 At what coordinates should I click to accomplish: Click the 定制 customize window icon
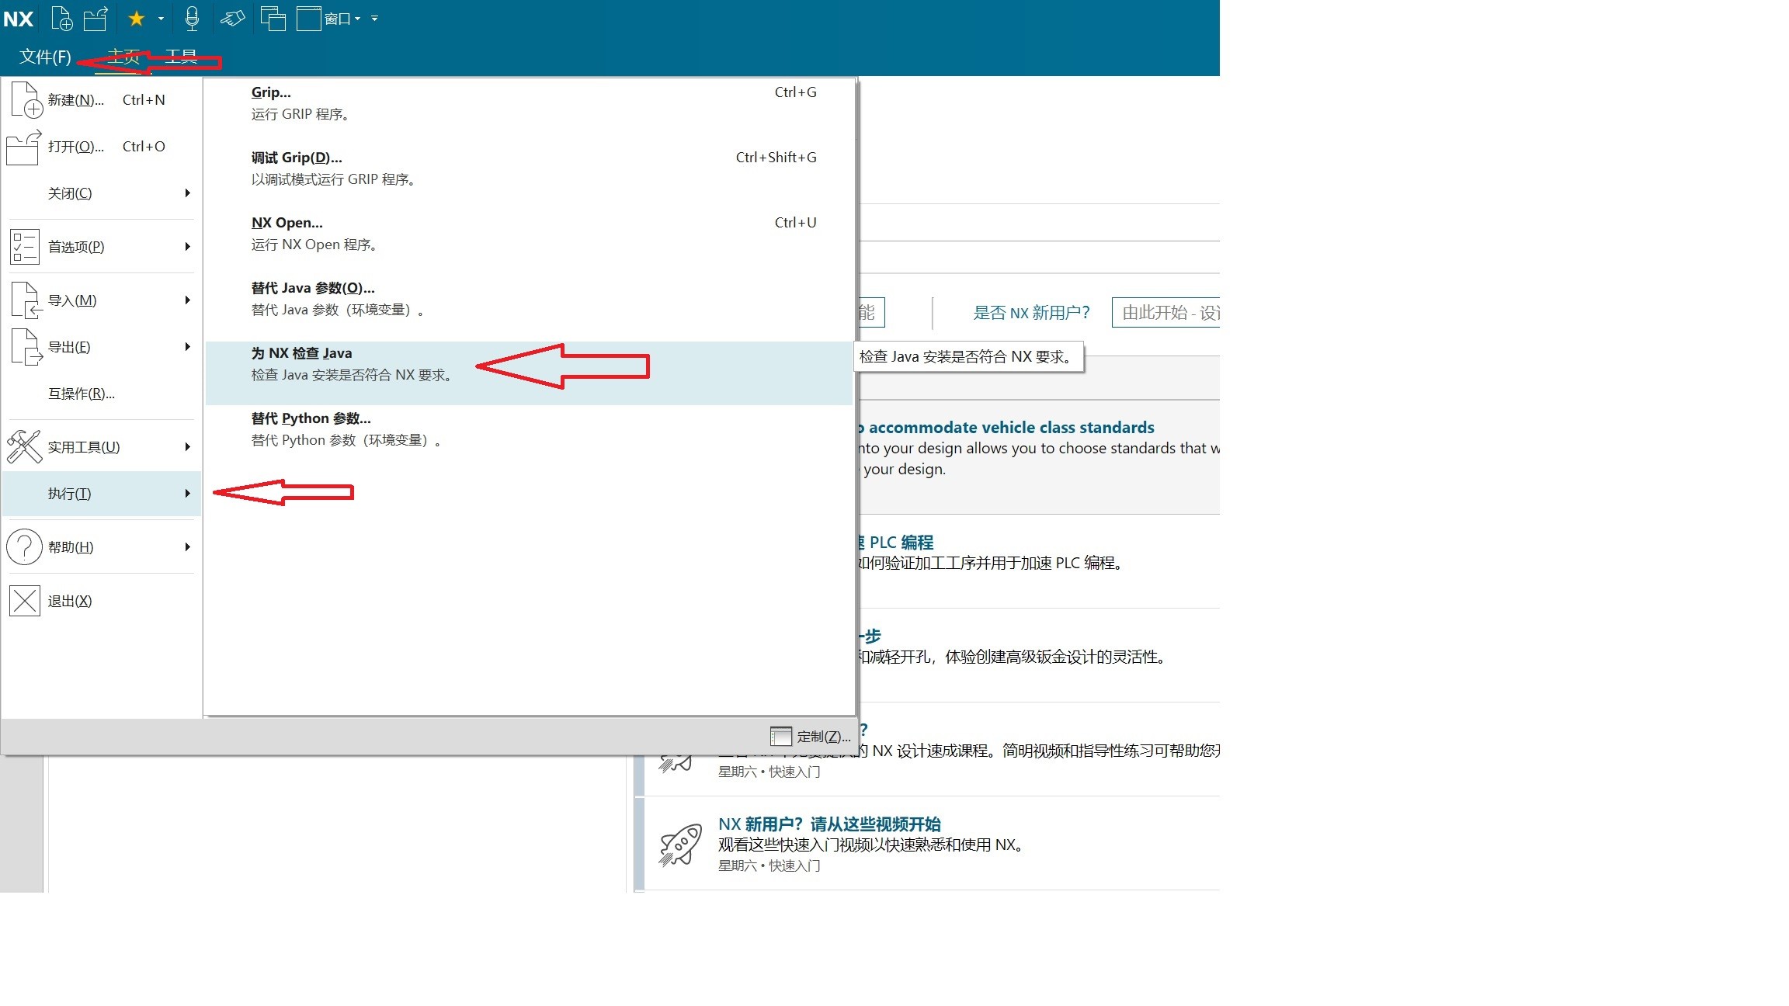(x=780, y=737)
